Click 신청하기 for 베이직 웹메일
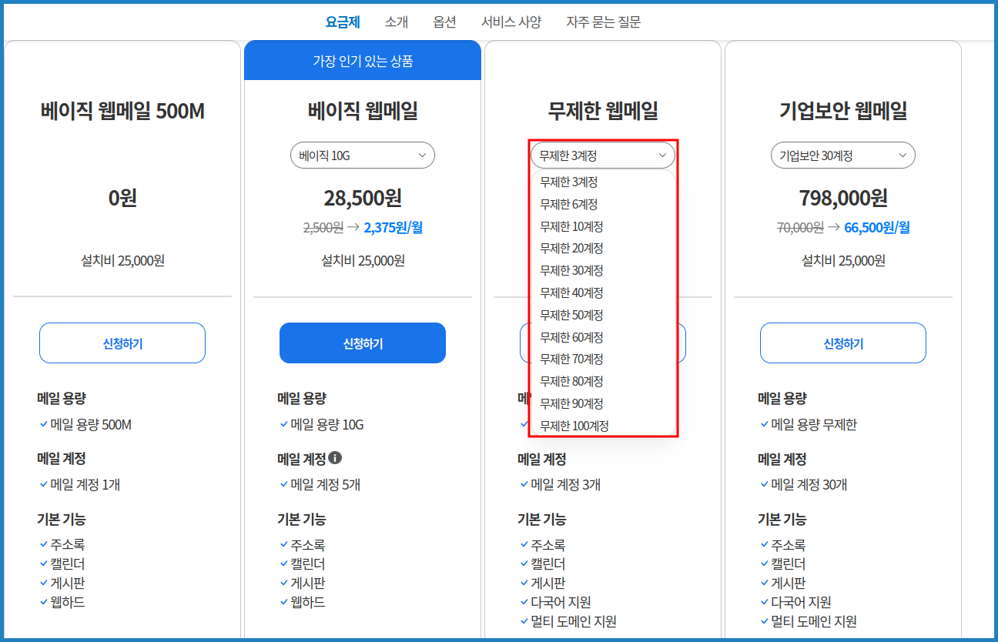The image size is (998, 642). pos(362,343)
